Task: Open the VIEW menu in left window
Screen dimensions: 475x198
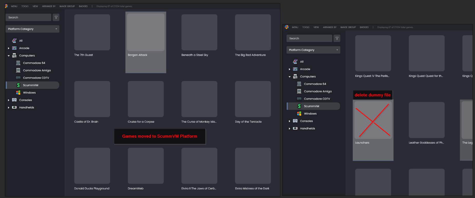Action: (35, 6)
